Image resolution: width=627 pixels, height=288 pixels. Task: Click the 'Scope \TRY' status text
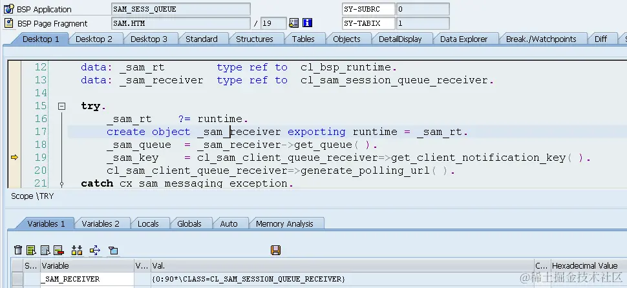(32, 196)
